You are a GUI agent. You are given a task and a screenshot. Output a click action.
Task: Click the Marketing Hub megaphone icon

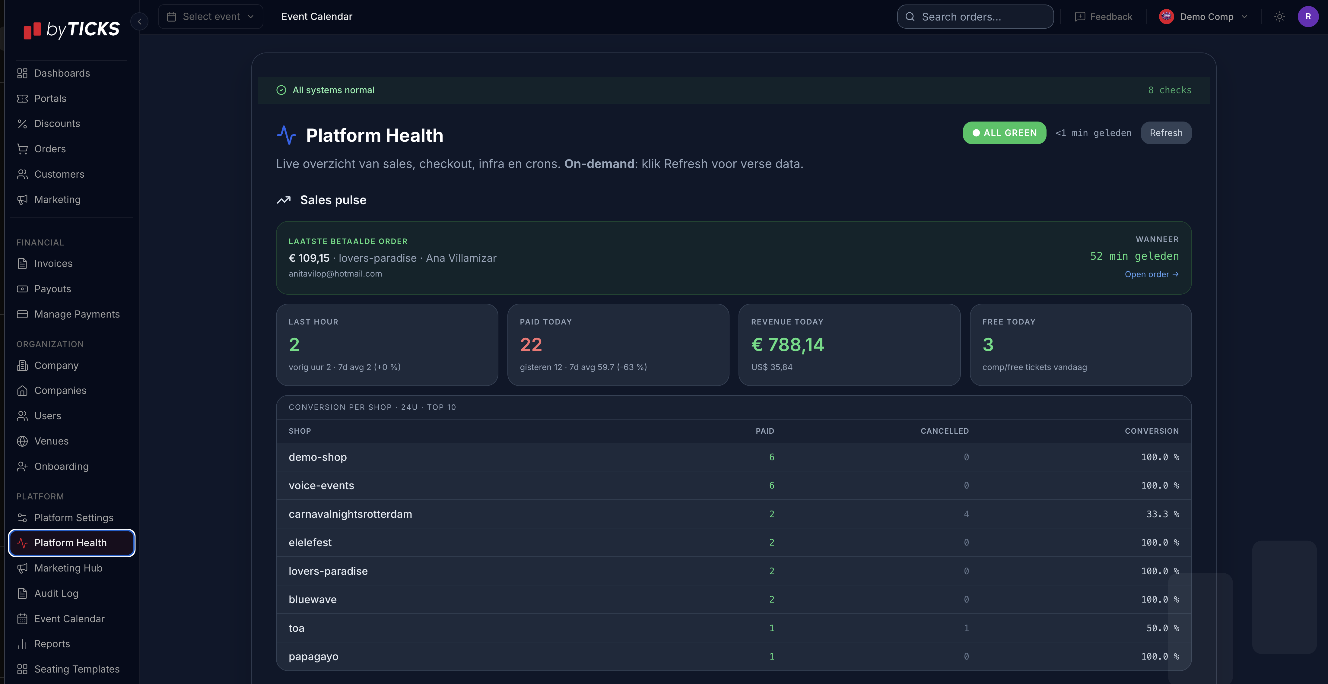(x=22, y=568)
